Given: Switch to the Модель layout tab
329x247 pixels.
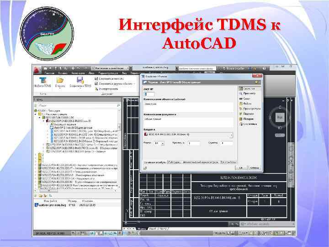Looking at the screenshot, I should (142, 229).
